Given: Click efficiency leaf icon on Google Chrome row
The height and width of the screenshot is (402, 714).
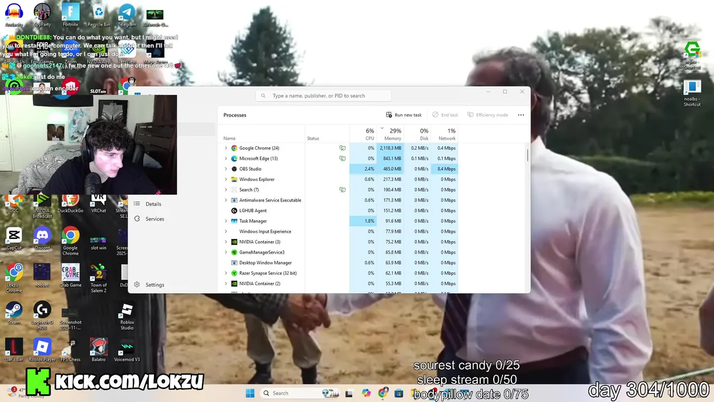Looking at the screenshot, I should [x=342, y=148].
